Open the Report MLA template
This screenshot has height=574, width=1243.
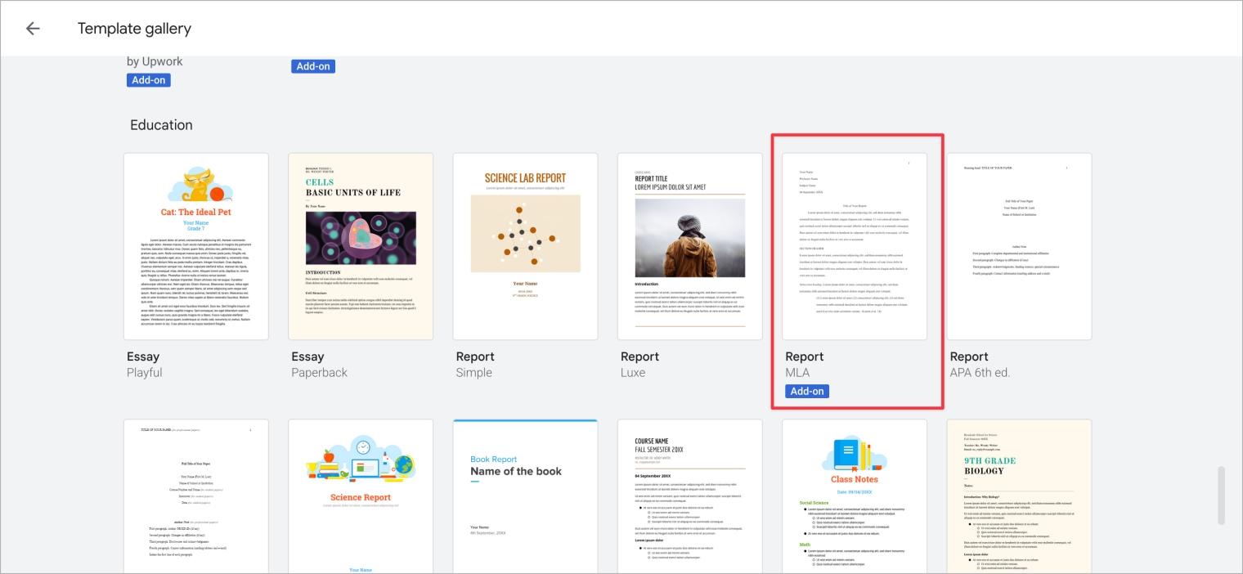(x=855, y=245)
